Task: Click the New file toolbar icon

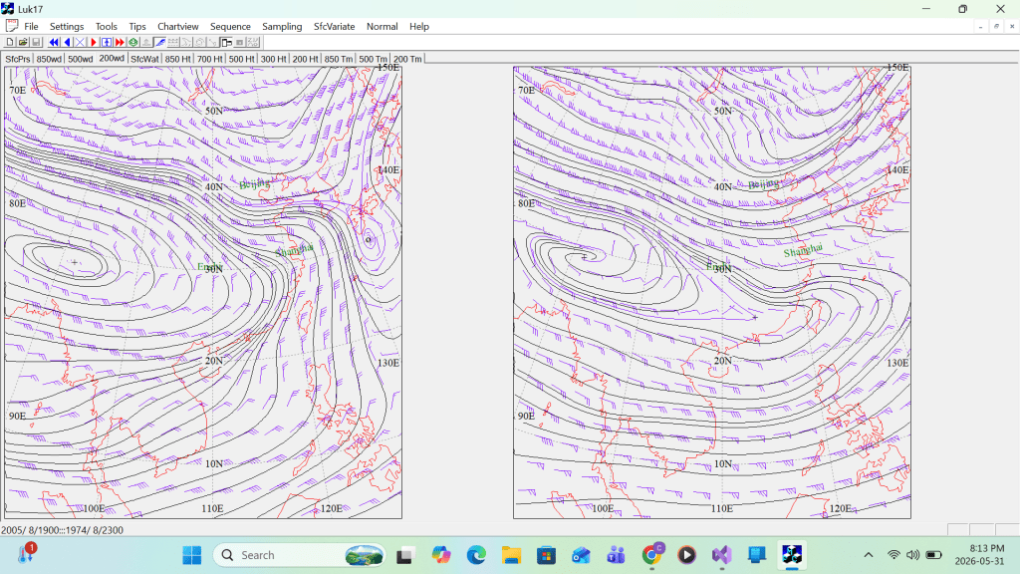Action: coord(10,42)
